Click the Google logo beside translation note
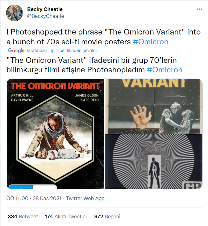Image resolution: width=208 pixels, height=226 pixels. point(16,50)
